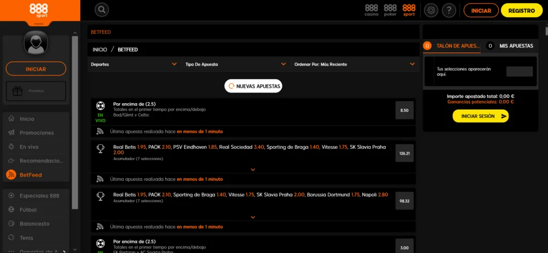Expand the 126.21 accumulator selections chevron
548x253 pixels.
pos(253,170)
